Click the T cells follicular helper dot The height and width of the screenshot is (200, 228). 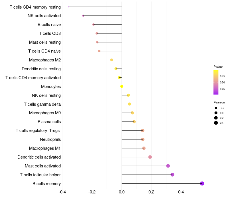[172, 175]
